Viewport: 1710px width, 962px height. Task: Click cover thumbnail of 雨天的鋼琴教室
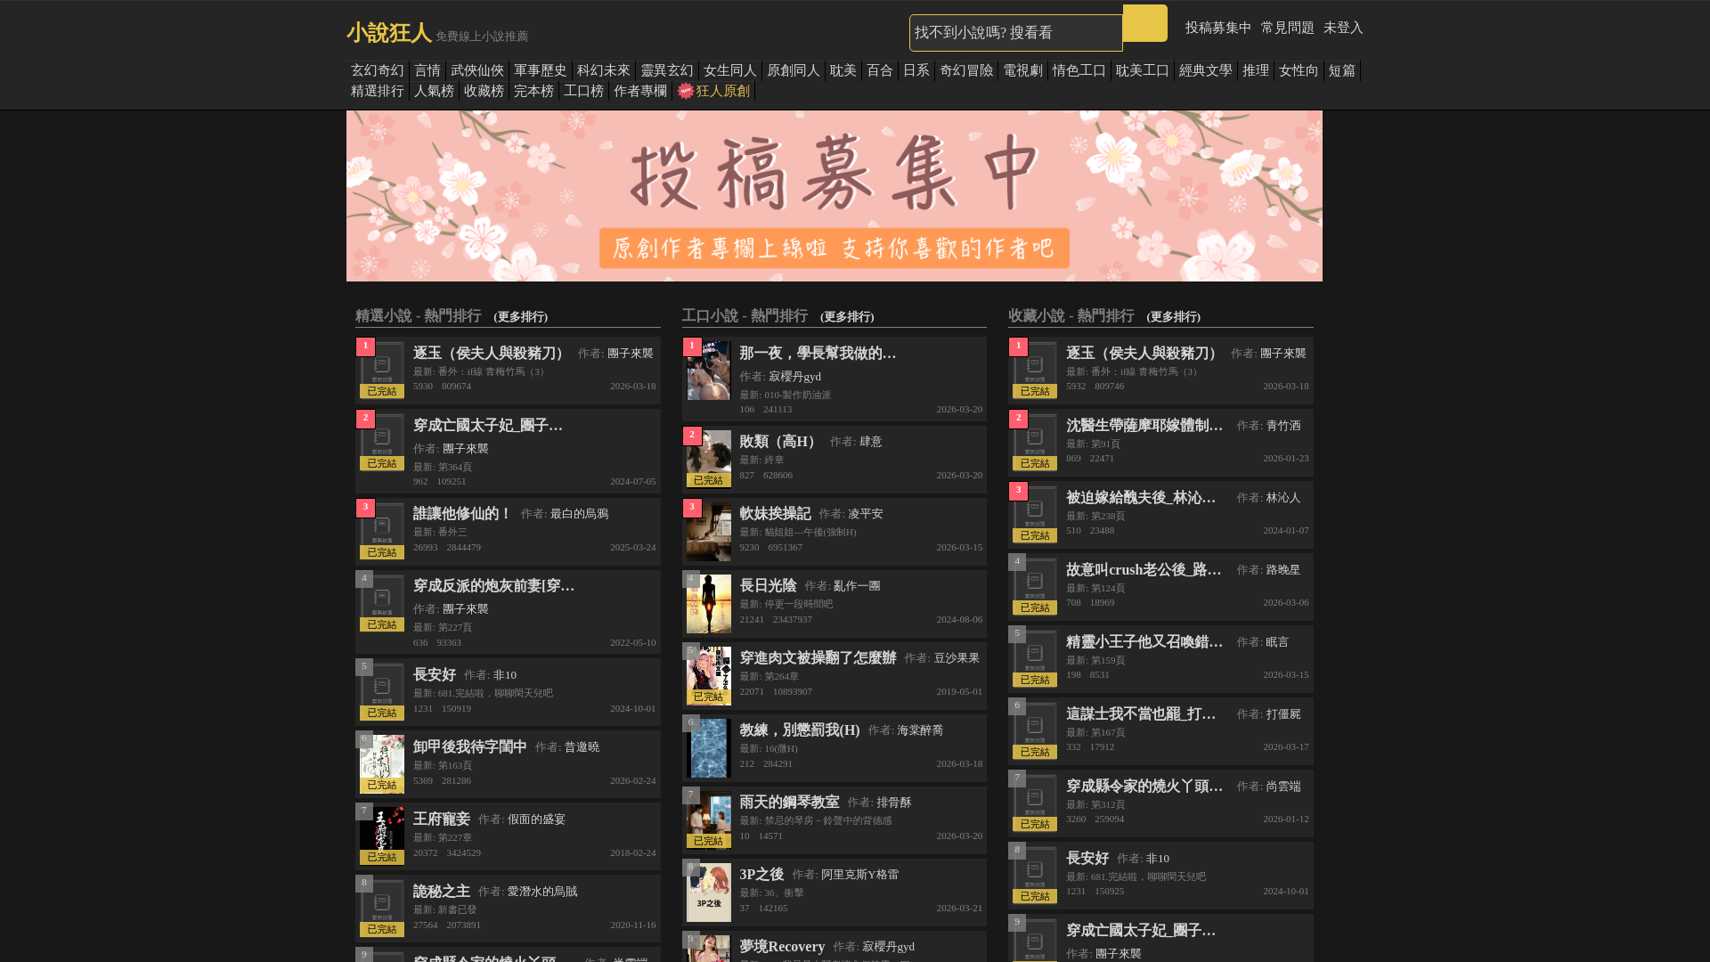709,820
